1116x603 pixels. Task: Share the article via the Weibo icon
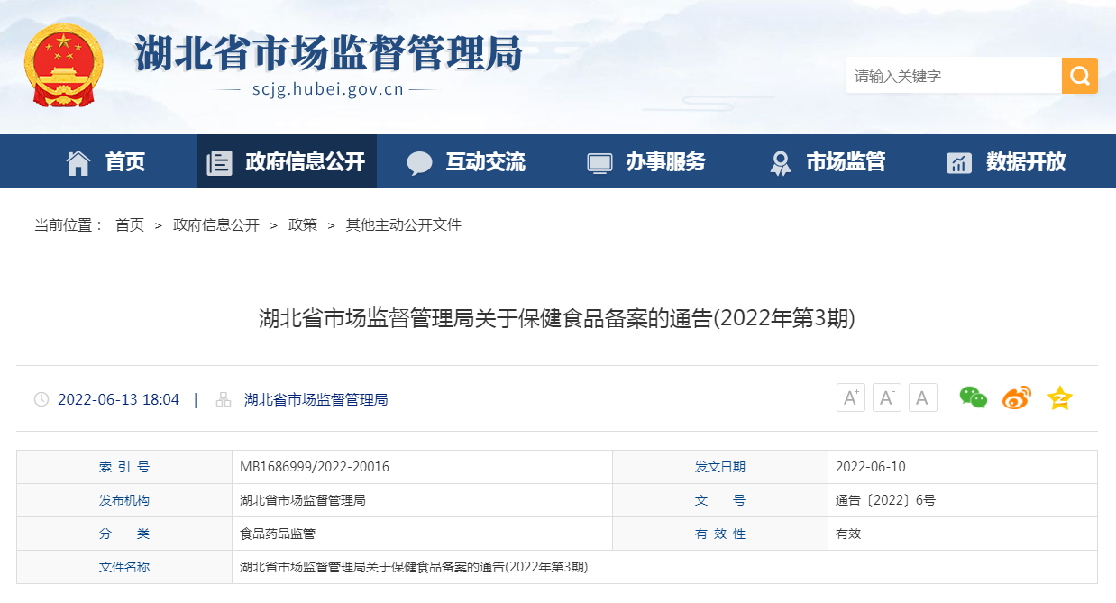pos(1016,397)
